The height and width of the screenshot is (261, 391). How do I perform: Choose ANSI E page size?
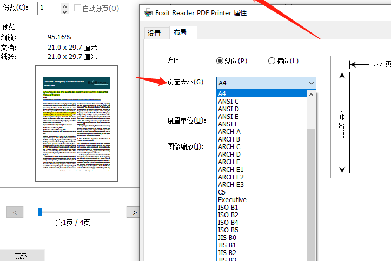[262, 117]
